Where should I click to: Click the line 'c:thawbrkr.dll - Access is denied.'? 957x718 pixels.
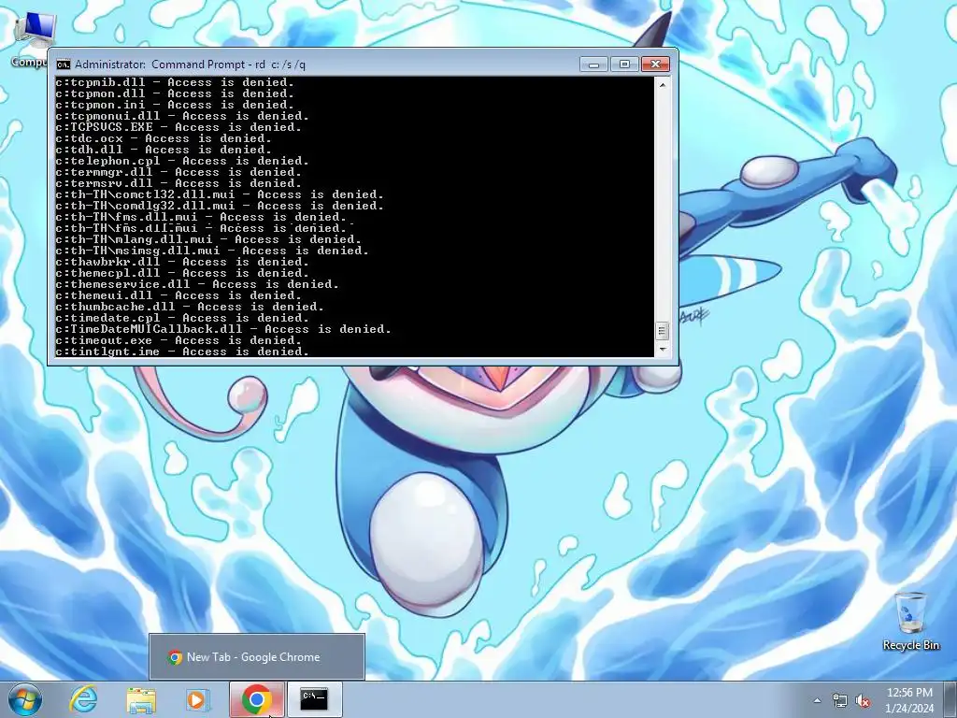[182, 262]
